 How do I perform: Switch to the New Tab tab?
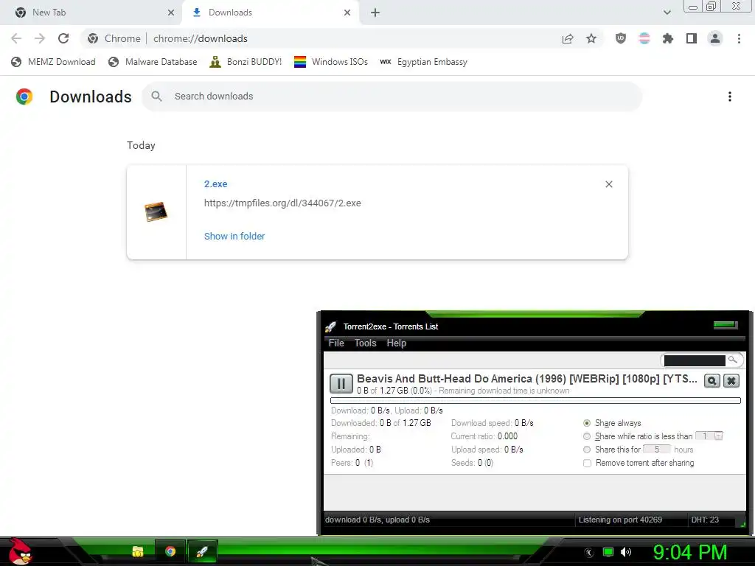[91, 13]
